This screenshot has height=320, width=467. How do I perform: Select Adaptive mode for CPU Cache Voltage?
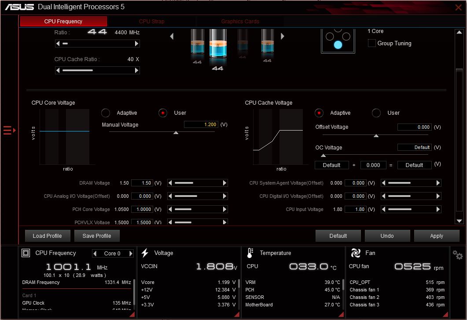coord(319,113)
